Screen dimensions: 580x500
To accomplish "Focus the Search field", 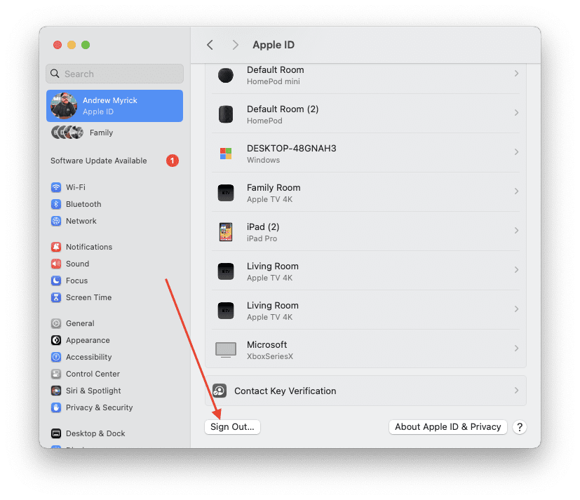I will (x=115, y=74).
